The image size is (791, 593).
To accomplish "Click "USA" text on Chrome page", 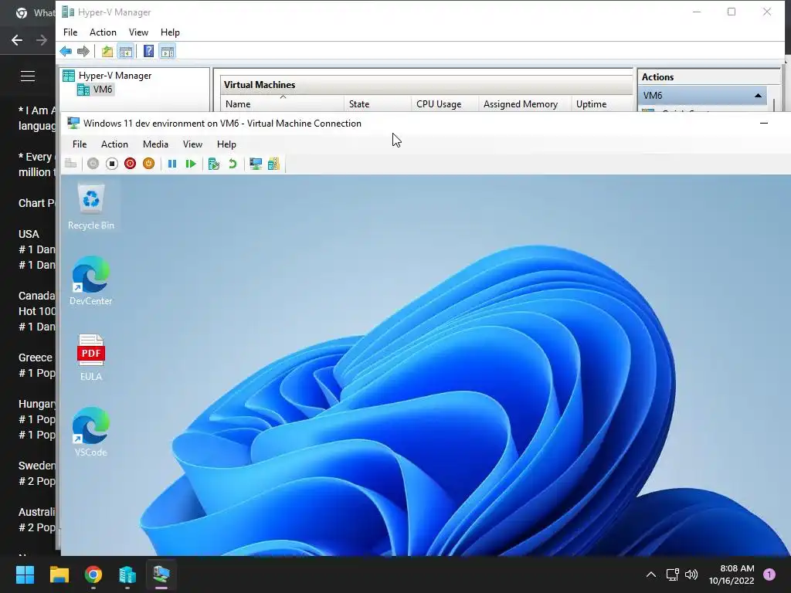I will 29,234.
